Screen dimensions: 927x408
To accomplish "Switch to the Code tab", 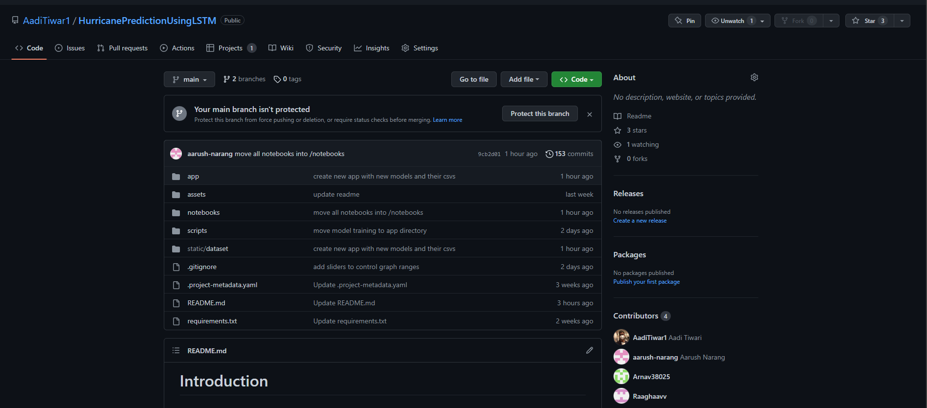I will tap(29, 48).
